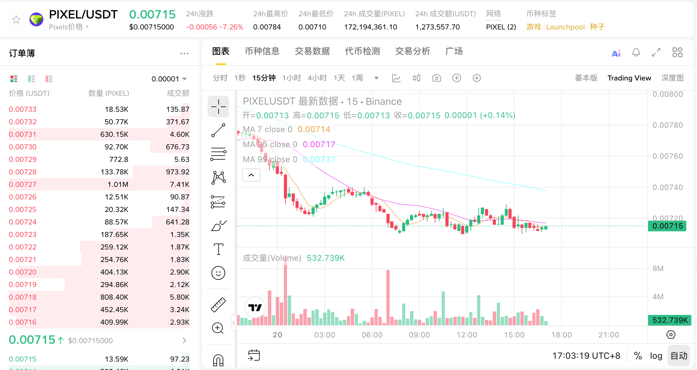Switch chart to 深度图 view
Image resolution: width=697 pixels, height=370 pixels.
672,78
